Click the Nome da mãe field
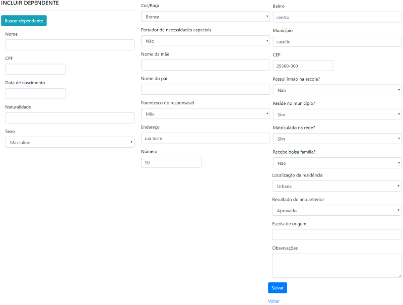 [x=205, y=65]
